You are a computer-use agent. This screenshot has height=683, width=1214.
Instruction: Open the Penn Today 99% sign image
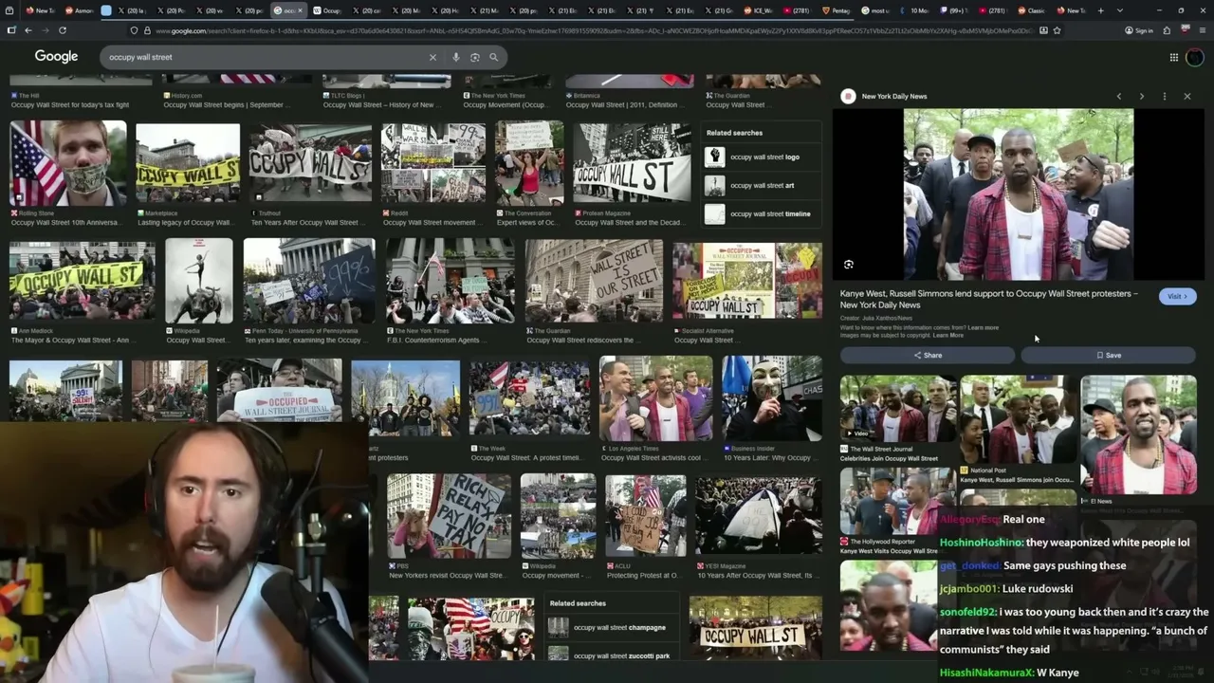coord(309,282)
